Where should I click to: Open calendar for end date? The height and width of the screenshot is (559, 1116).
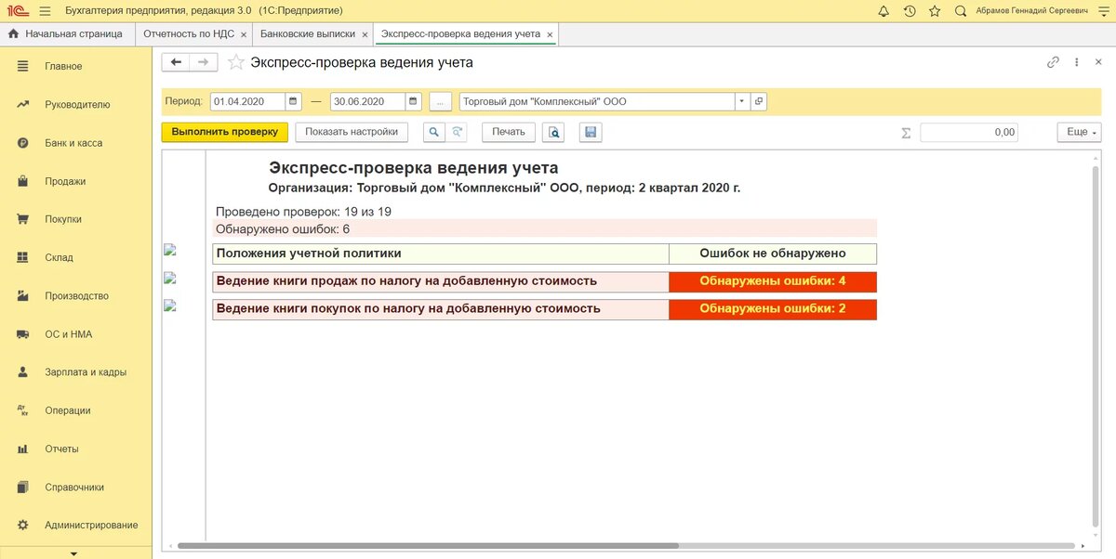[x=414, y=101]
